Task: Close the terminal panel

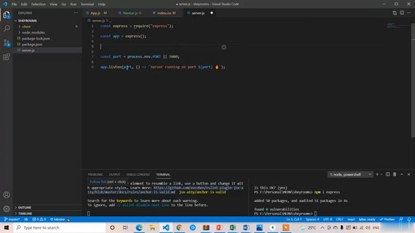Action: 409,174
